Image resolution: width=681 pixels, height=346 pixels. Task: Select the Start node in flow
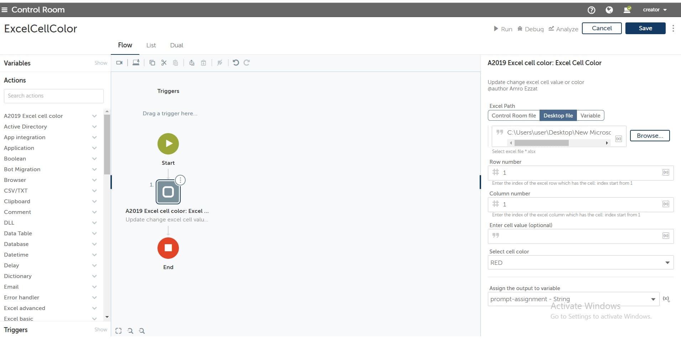[168, 144]
